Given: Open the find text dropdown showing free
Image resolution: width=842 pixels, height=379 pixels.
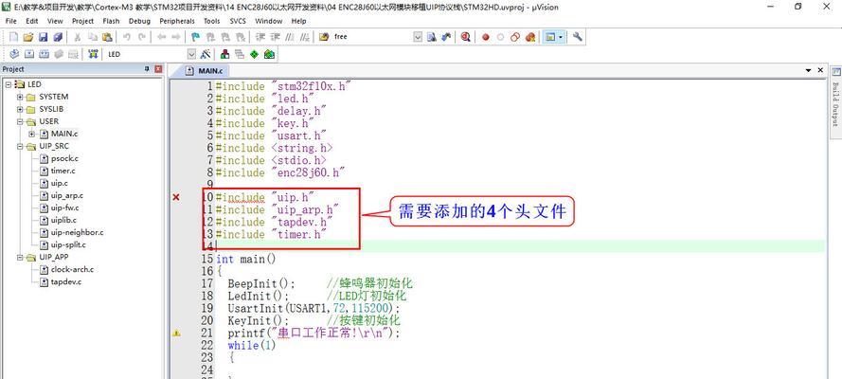Looking at the screenshot, I should [x=418, y=37].
